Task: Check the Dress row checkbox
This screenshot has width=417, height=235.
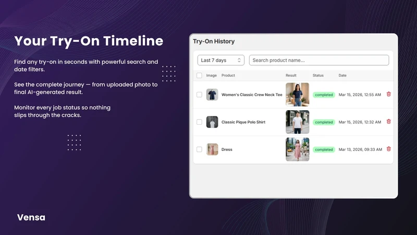Action: [x=199, y=149]
